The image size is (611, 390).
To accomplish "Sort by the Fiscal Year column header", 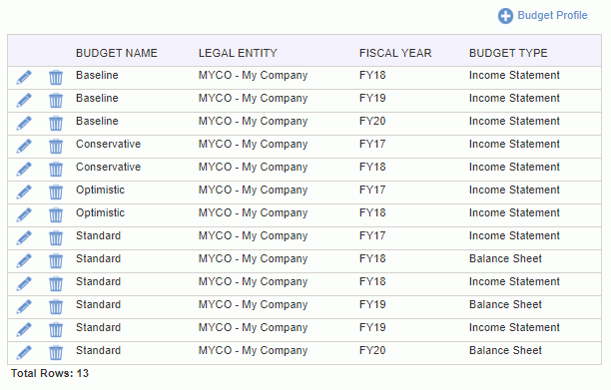I will click(395, 53).
